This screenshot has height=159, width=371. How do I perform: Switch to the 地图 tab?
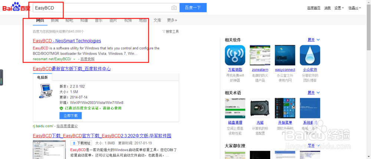143,20
